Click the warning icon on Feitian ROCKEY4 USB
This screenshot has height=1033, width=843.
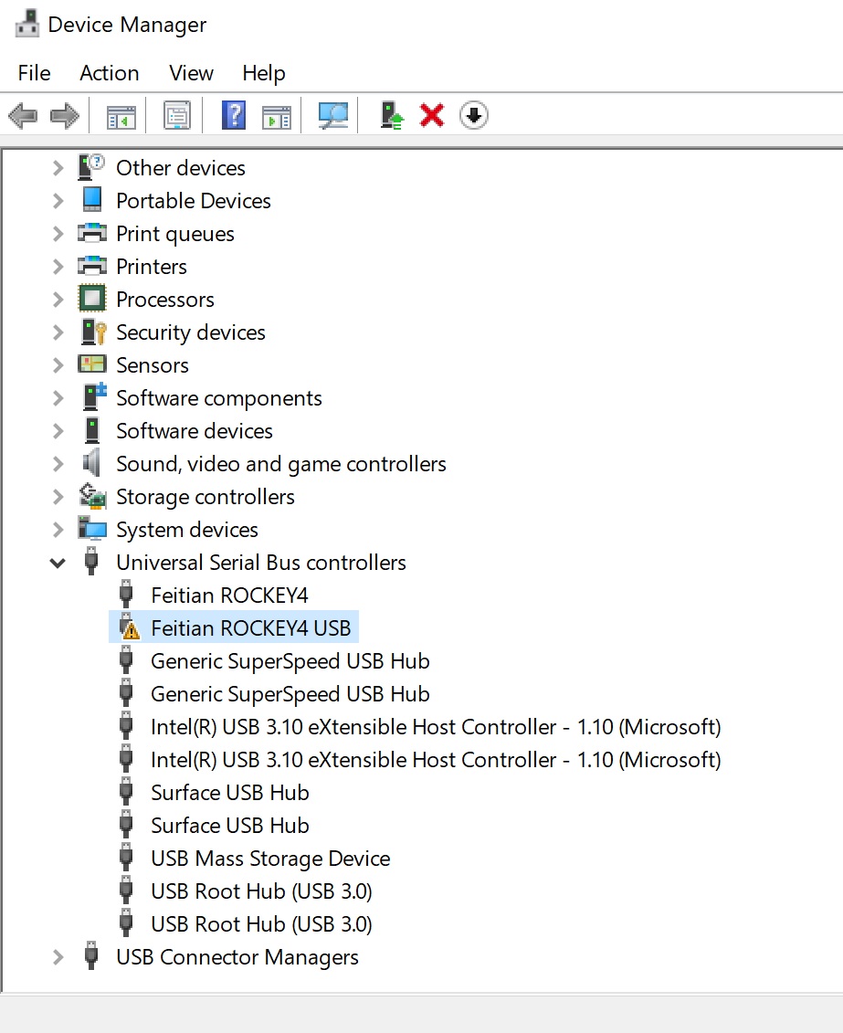(x=130, y=629)
